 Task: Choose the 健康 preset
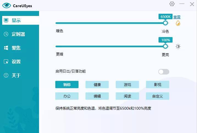[x=97, y=84]
